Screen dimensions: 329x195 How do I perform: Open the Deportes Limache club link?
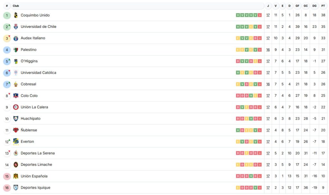click(36, 165)
